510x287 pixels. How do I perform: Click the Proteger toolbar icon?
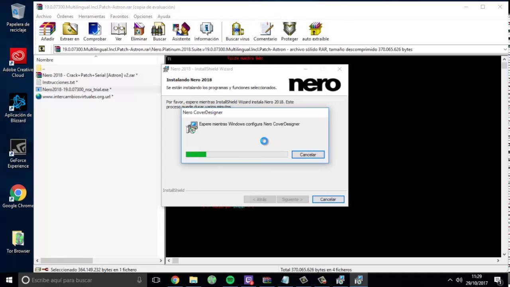[x=290, y=32]
